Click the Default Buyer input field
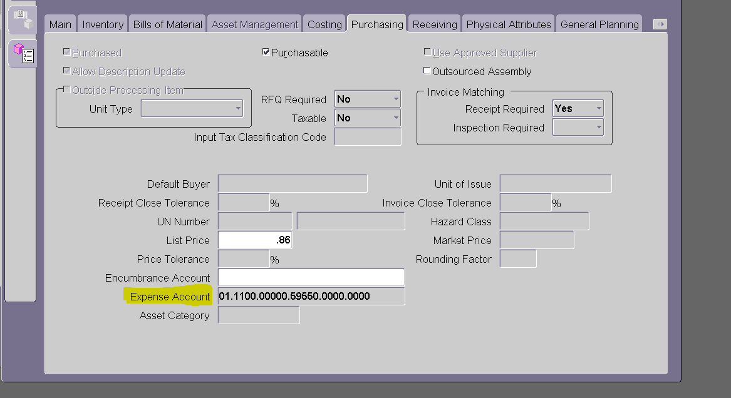This screenshot has height=398, width=731. (x=292, y=183)
